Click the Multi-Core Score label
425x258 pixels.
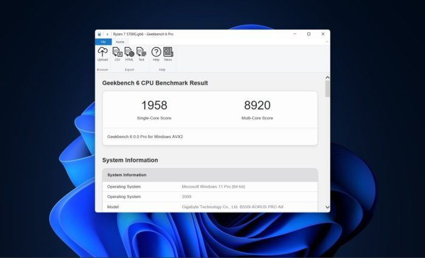(x=257, y=118)
